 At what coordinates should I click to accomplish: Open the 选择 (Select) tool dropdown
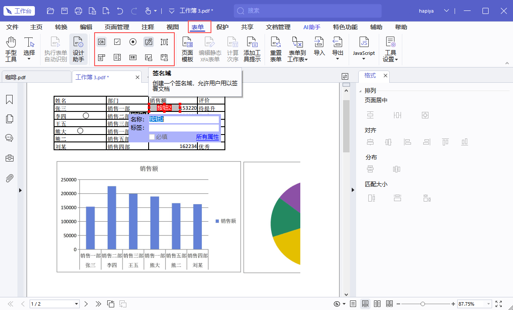[x=29, y=59]
